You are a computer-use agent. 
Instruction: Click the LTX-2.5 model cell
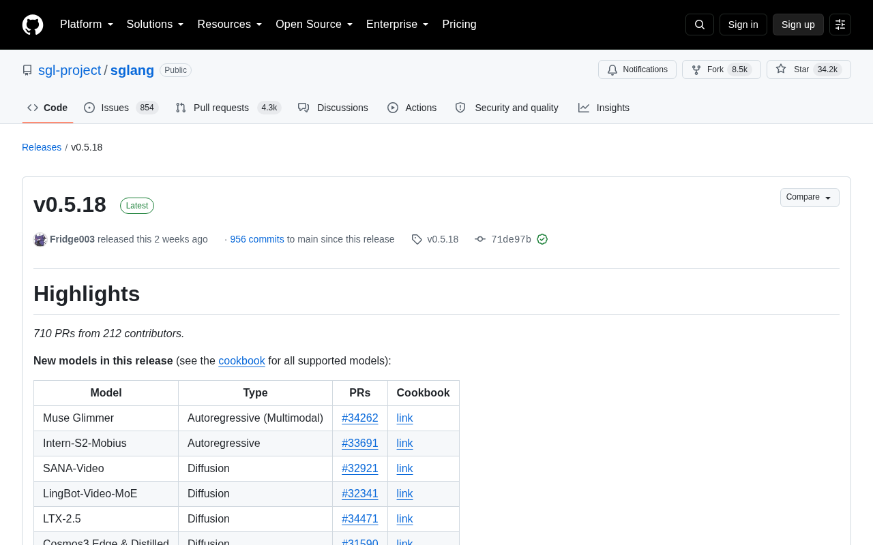point(106,519)
